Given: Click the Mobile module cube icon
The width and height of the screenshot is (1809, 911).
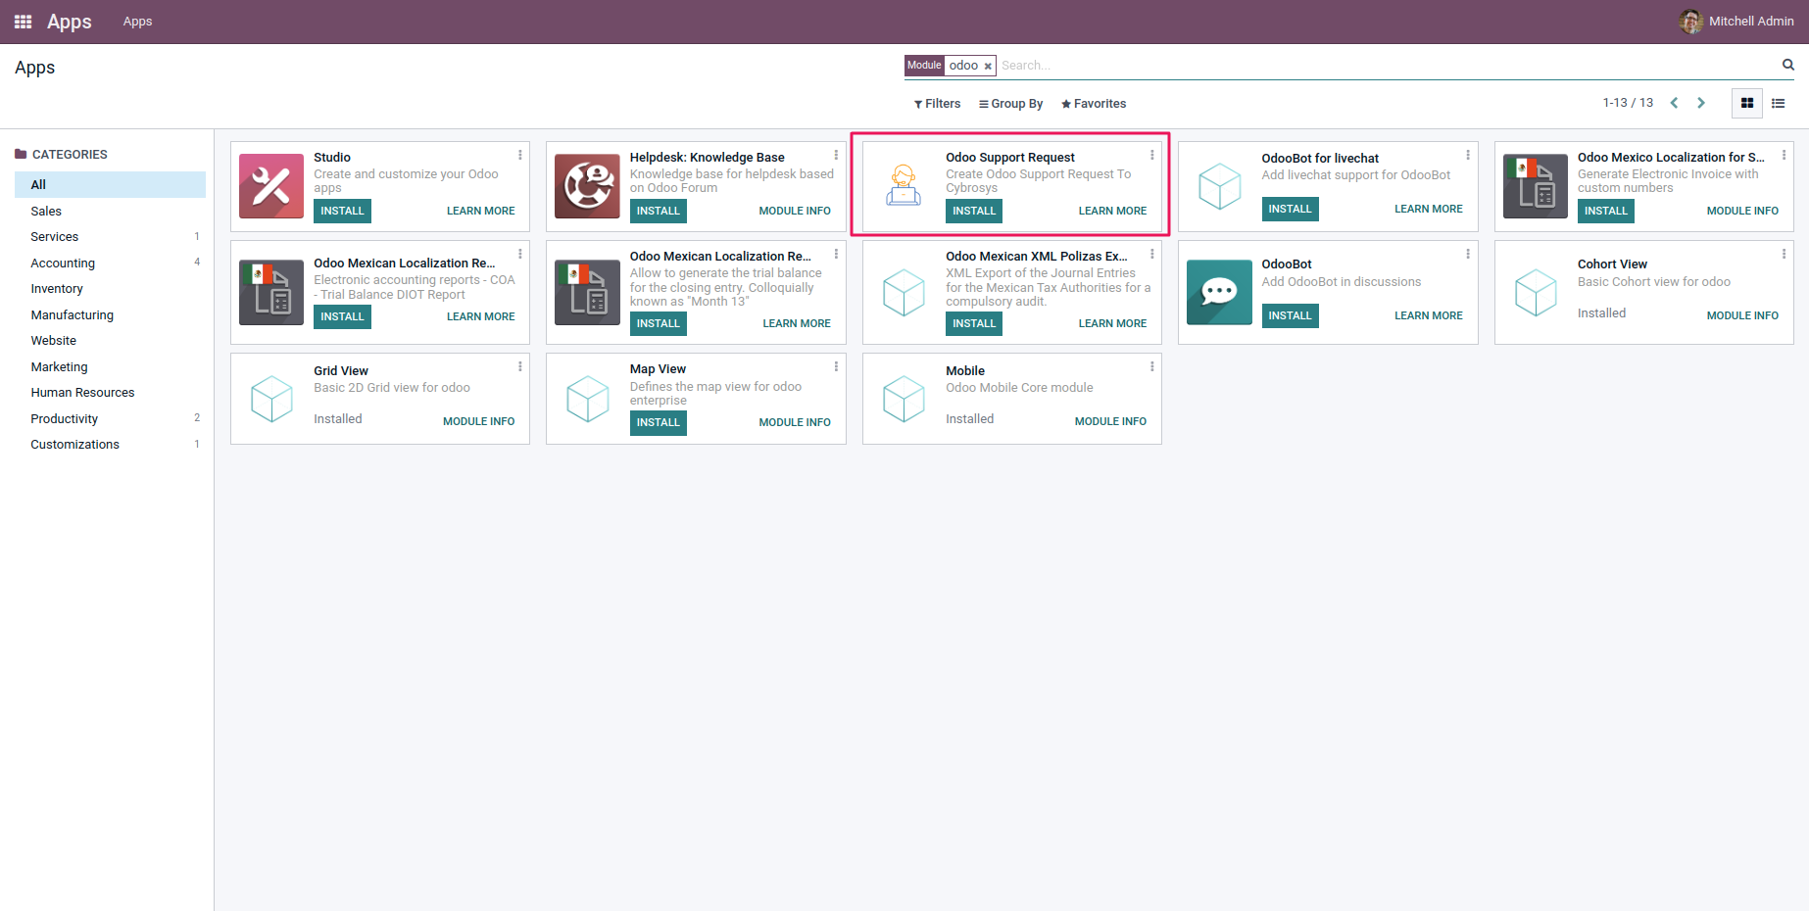Looking at the screenshot, I should pyautogui.click(x=904, y=399).
